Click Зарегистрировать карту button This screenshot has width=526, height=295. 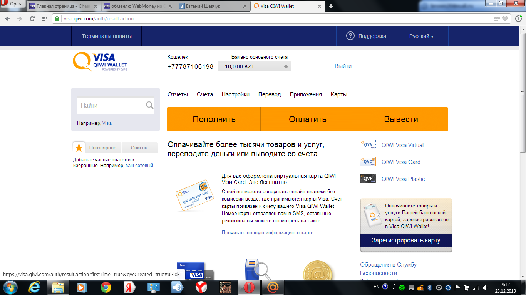[406, 240]
